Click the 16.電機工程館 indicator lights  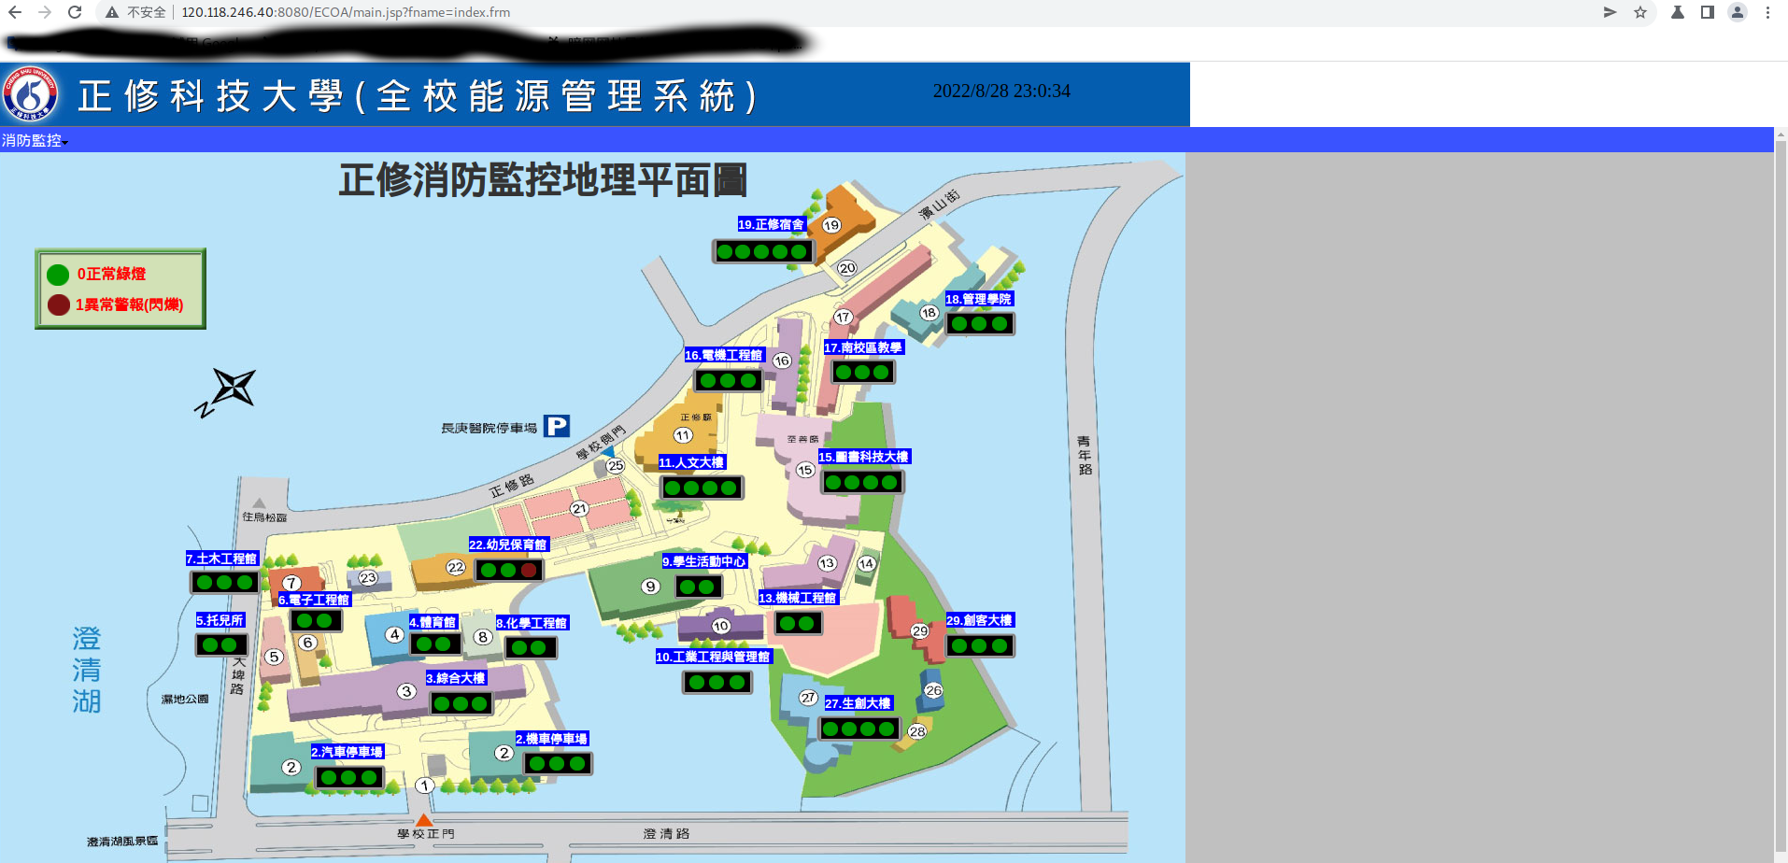(729, 380)
